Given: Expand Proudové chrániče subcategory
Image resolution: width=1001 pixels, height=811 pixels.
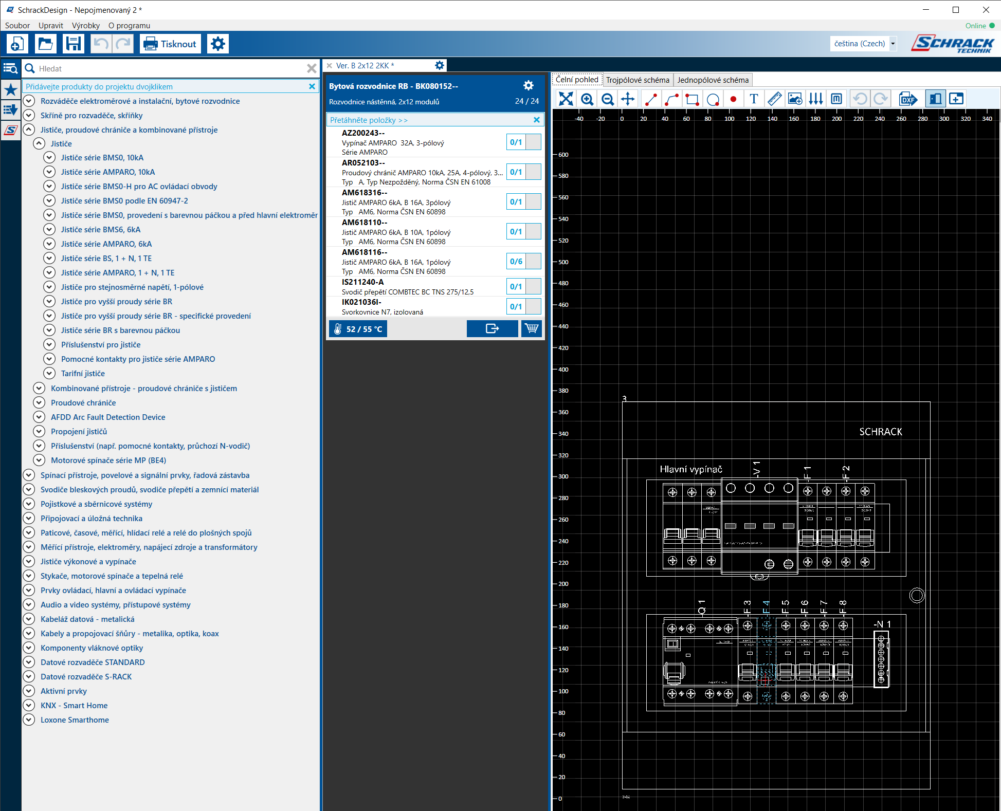Looking at the screenshot, I should point(39,402).
